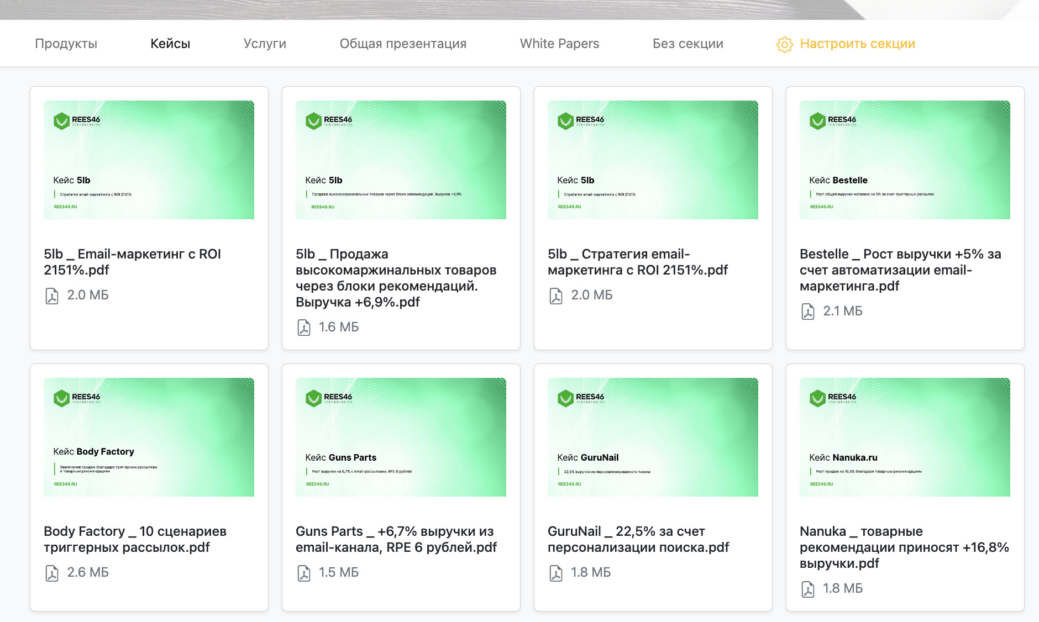Click PDF icon next to 2.6 МБ
Screen dimensions: 1039x622
tap(52, 573)
